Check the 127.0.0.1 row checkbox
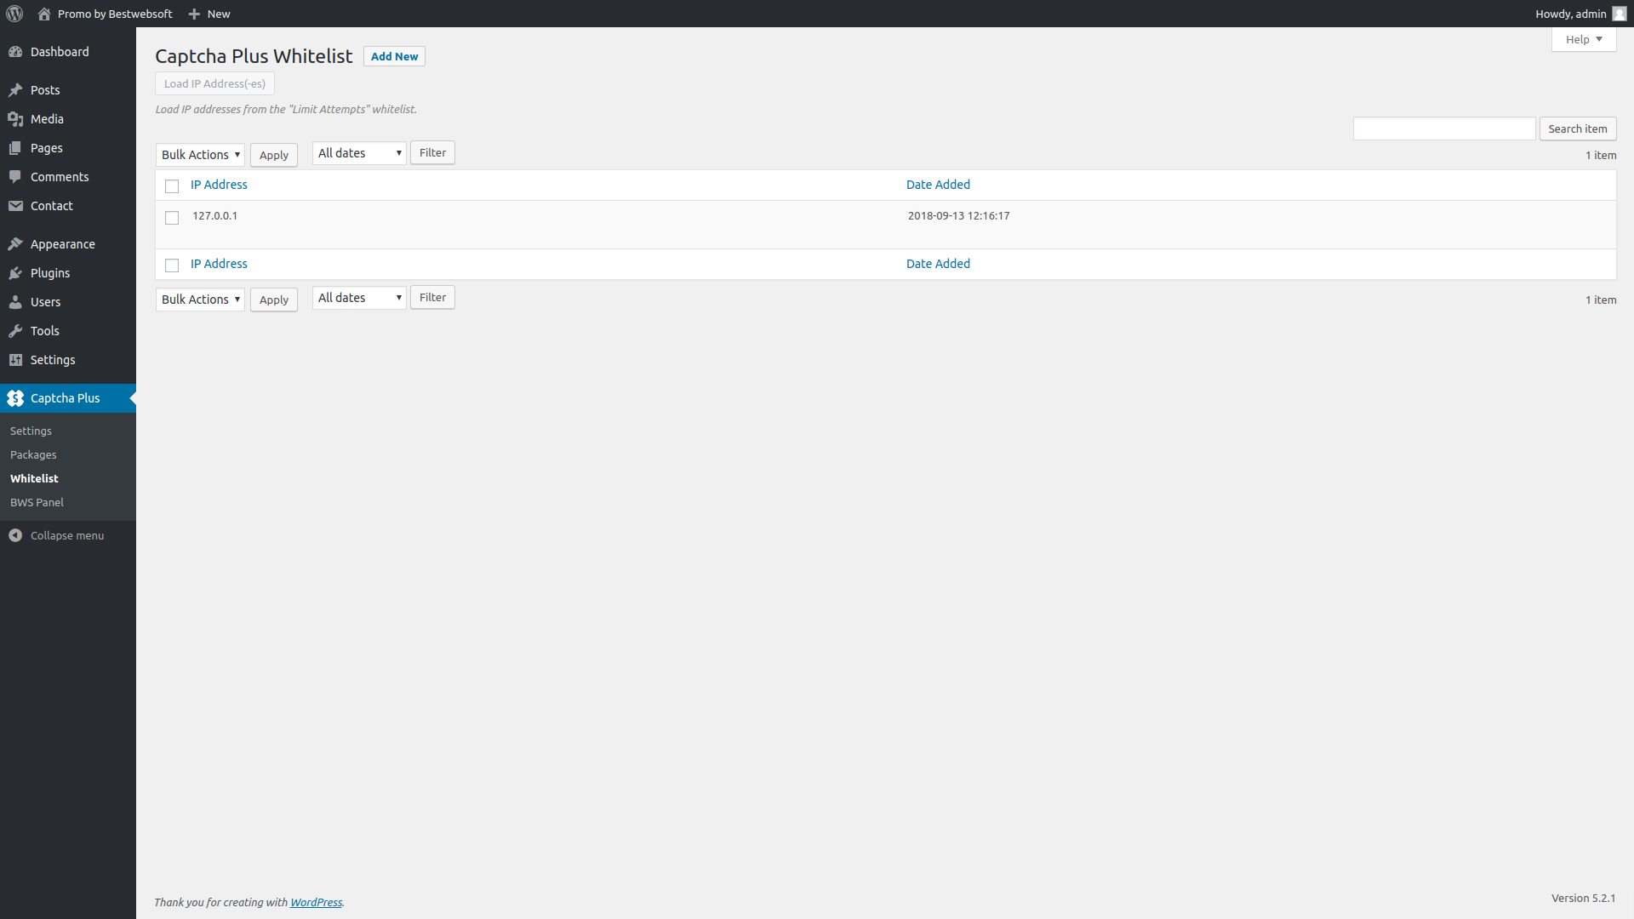The width and height of the screenshot is (1634, 919). point(172,218)
